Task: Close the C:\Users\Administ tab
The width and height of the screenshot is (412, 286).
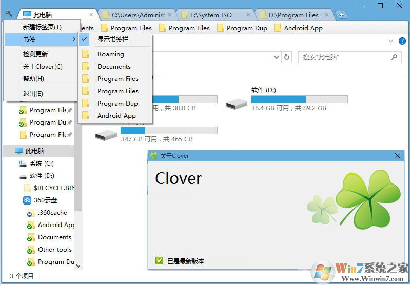Action: [x=170, y=15]
